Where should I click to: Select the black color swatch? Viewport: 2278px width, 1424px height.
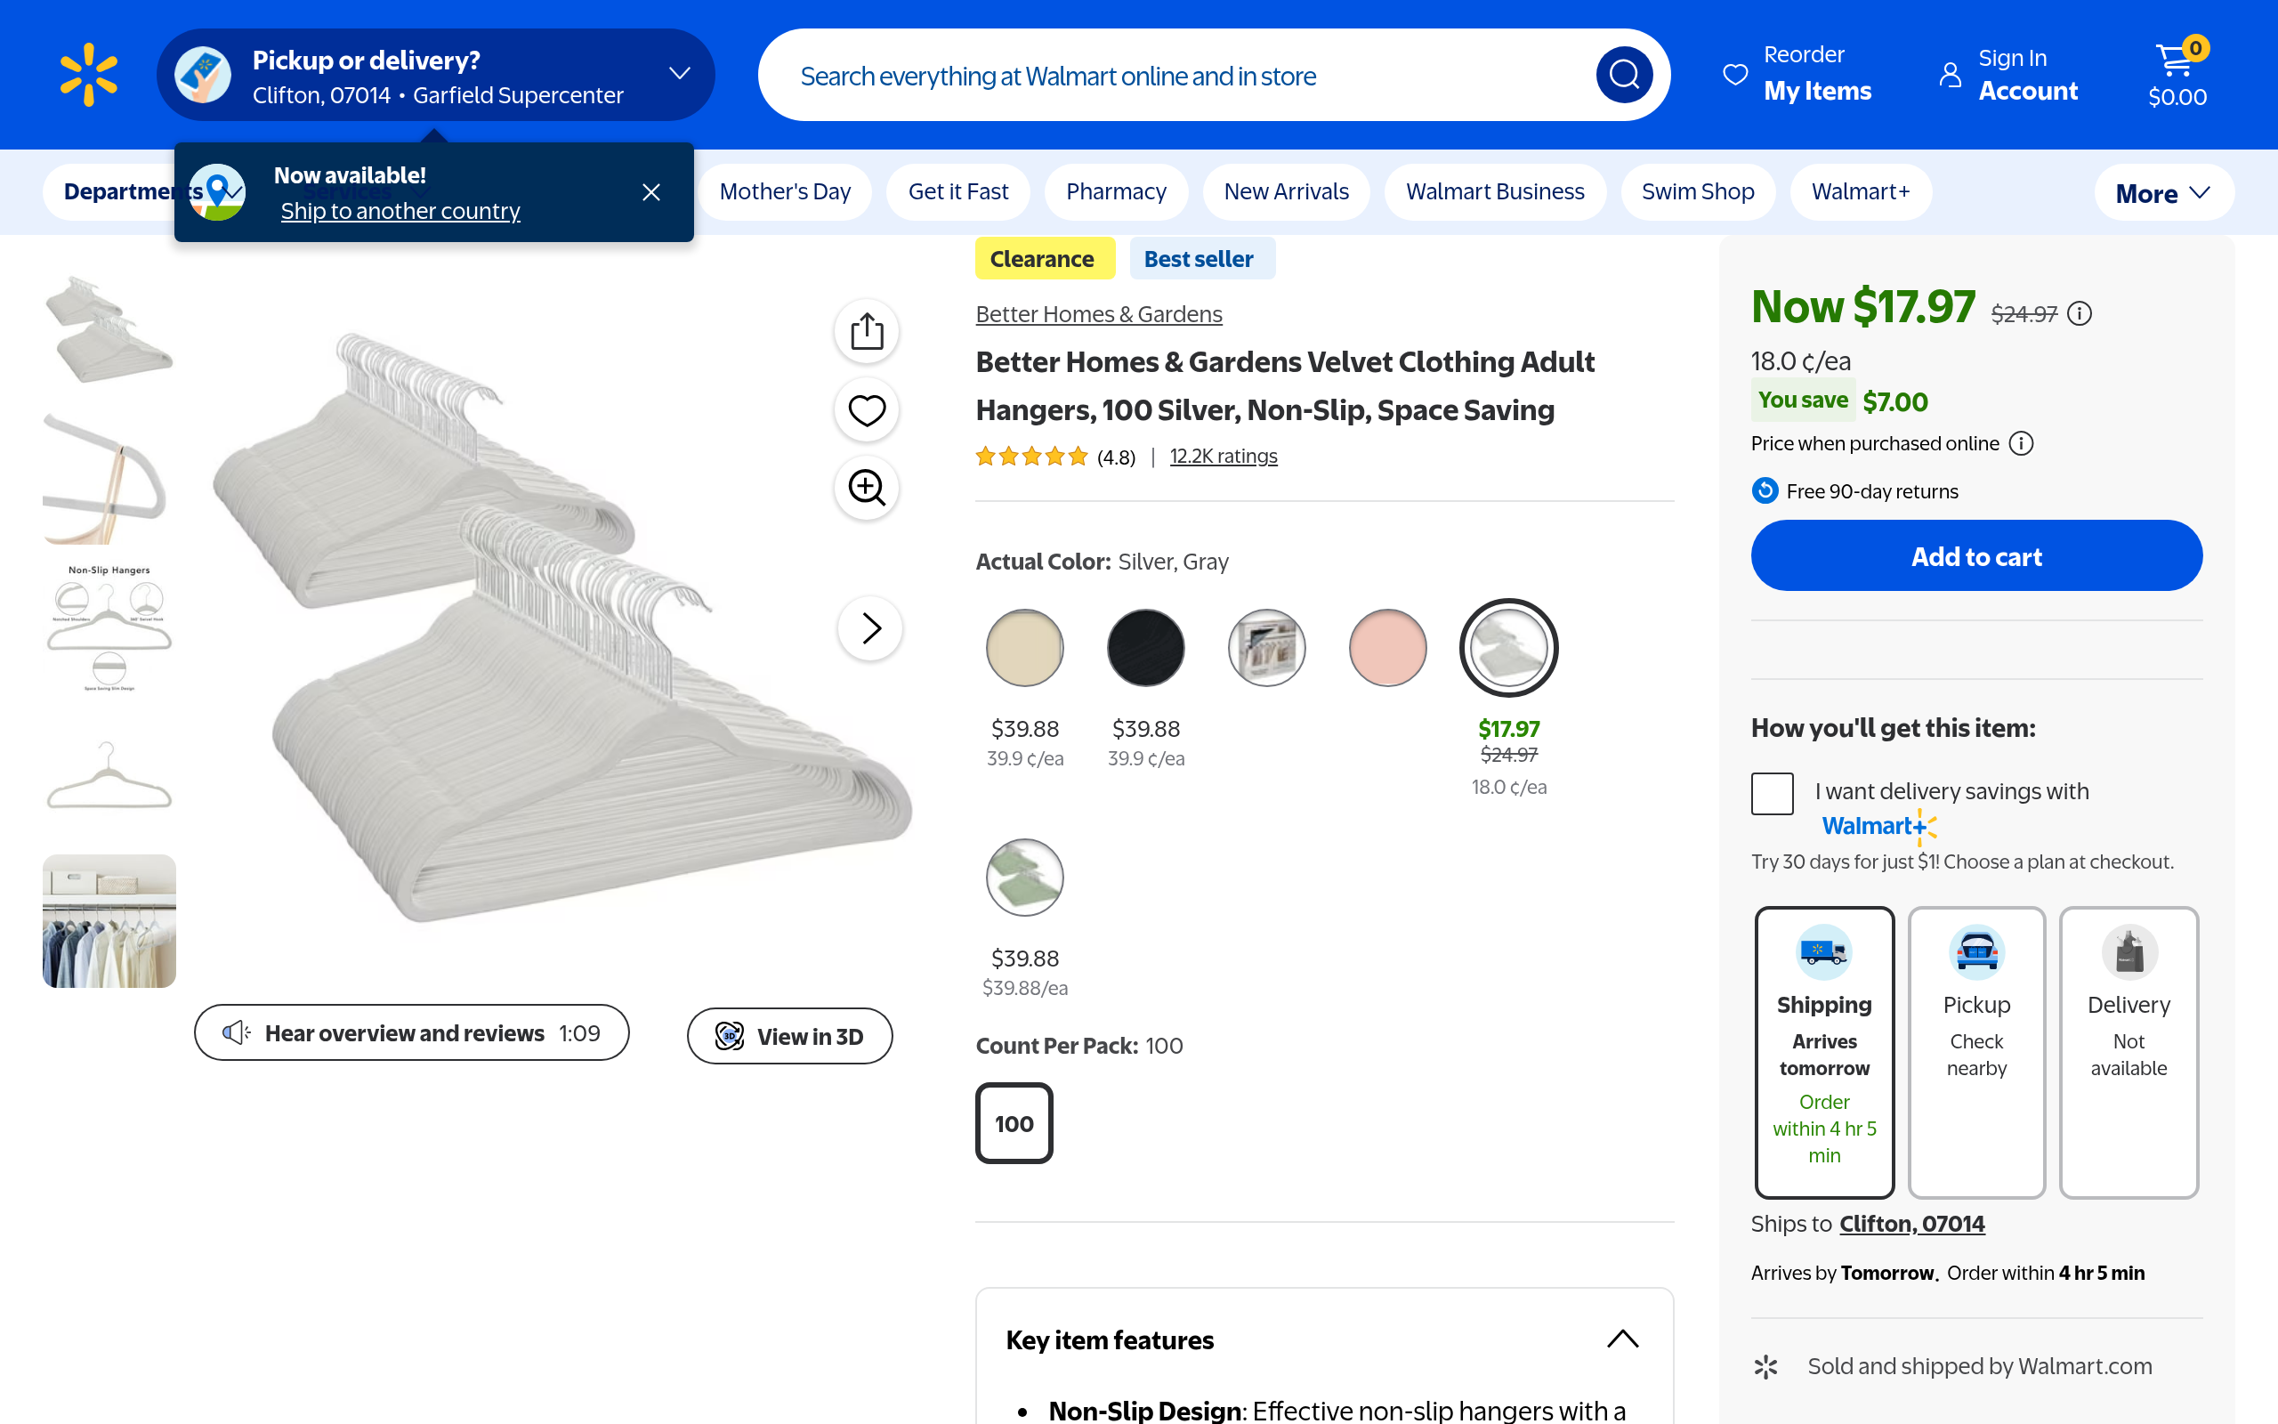coord(1145,648)
